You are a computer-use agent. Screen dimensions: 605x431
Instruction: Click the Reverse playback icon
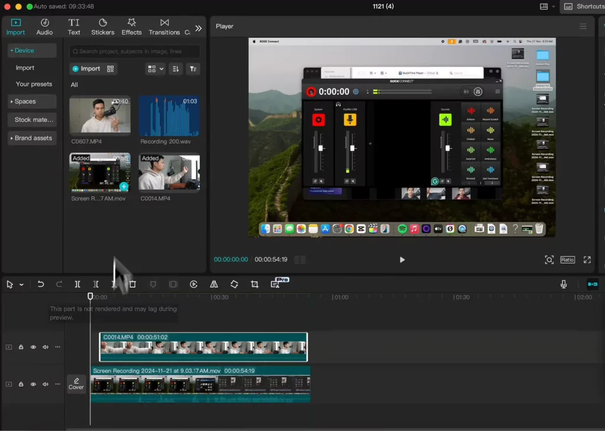click(194, 284)
